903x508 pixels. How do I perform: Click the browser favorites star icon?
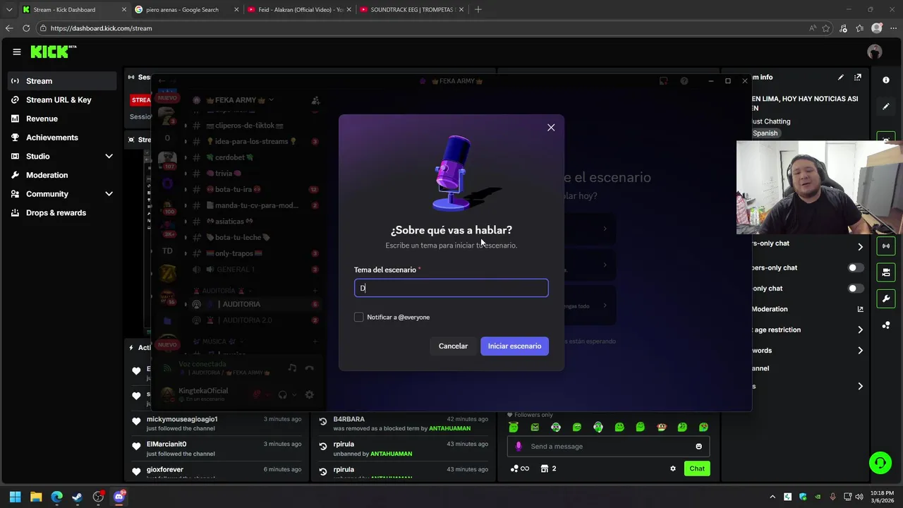pos(826,28)
